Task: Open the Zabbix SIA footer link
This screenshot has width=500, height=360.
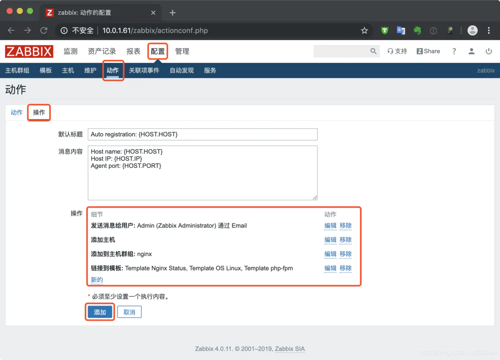Action: coord(290,349)
